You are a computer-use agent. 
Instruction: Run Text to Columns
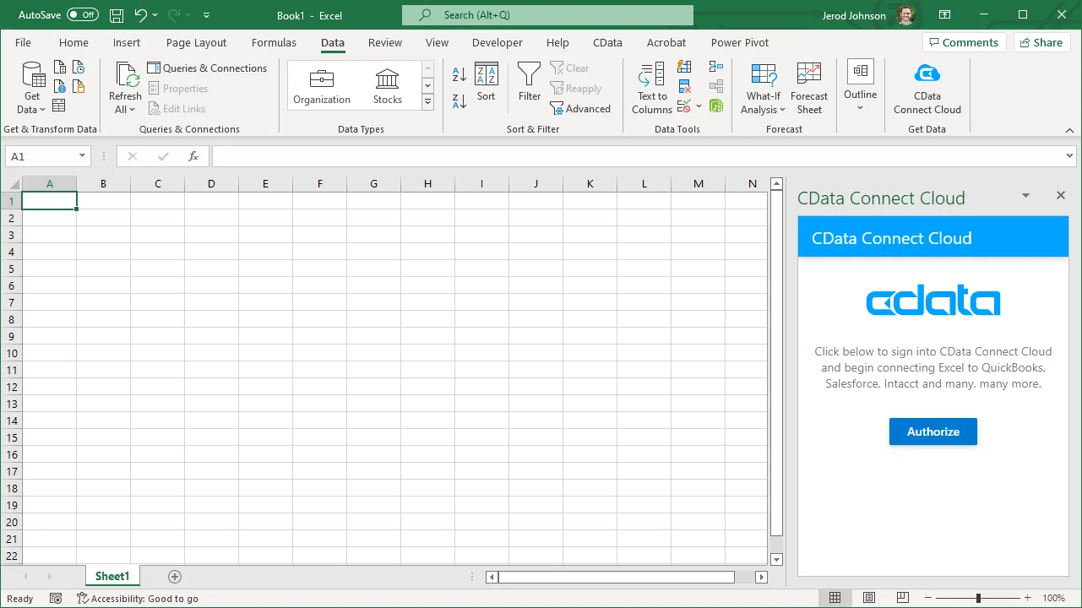click(651, 88)
